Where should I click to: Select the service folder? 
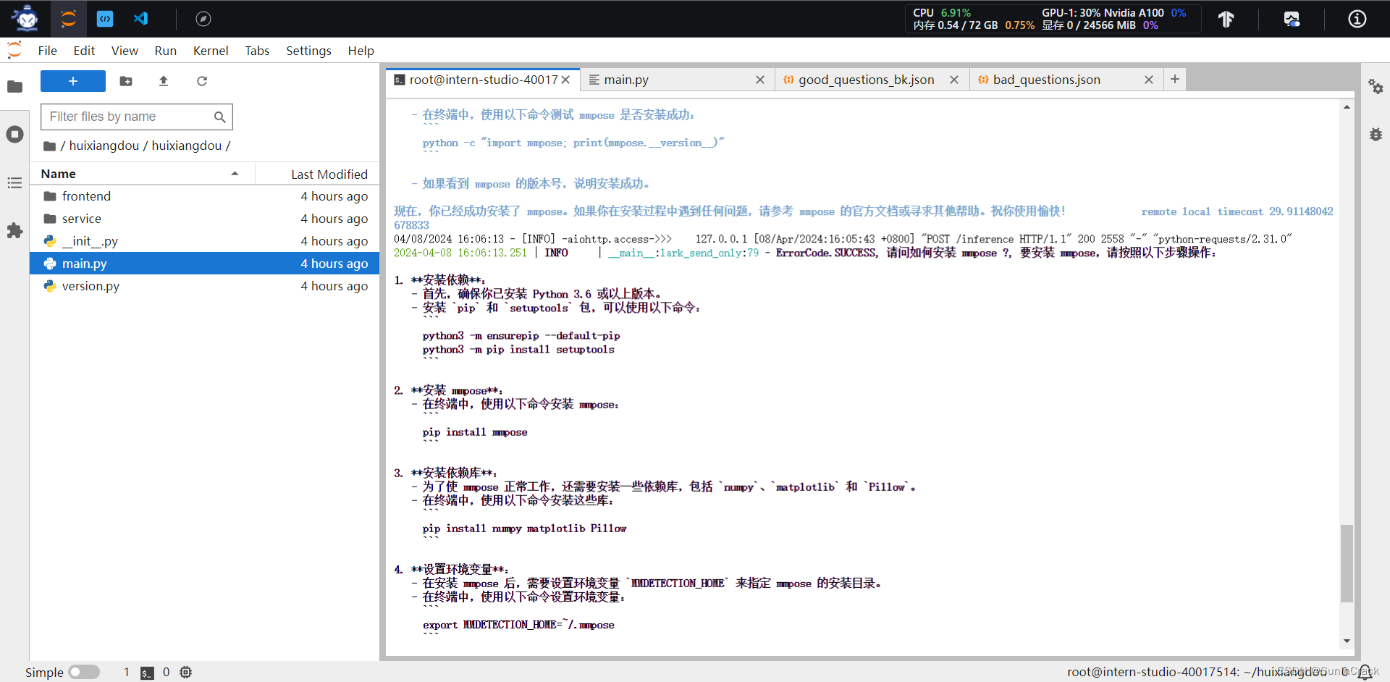click(205, 219)
